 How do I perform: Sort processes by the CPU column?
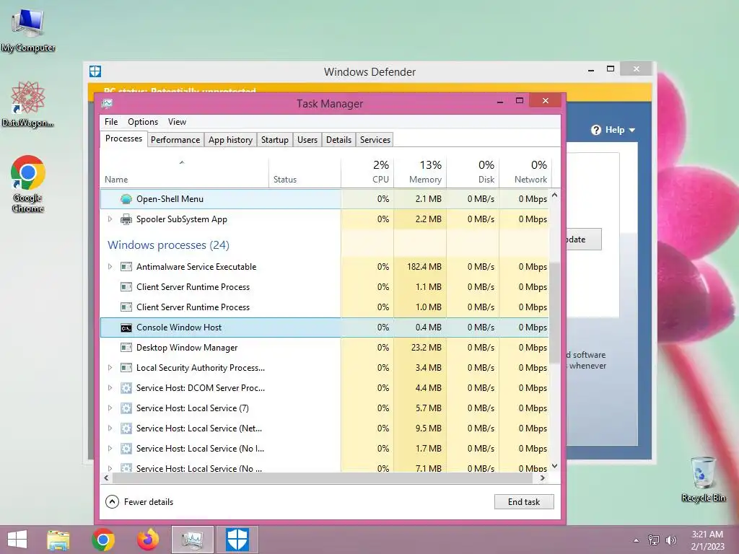point(367,172)
